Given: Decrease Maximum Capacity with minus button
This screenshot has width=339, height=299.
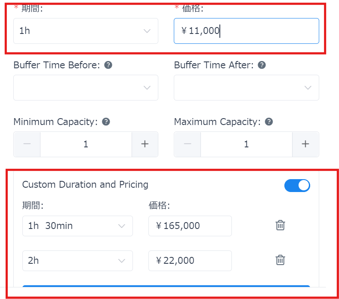Looking at the screenshot, I should point(188,144).
